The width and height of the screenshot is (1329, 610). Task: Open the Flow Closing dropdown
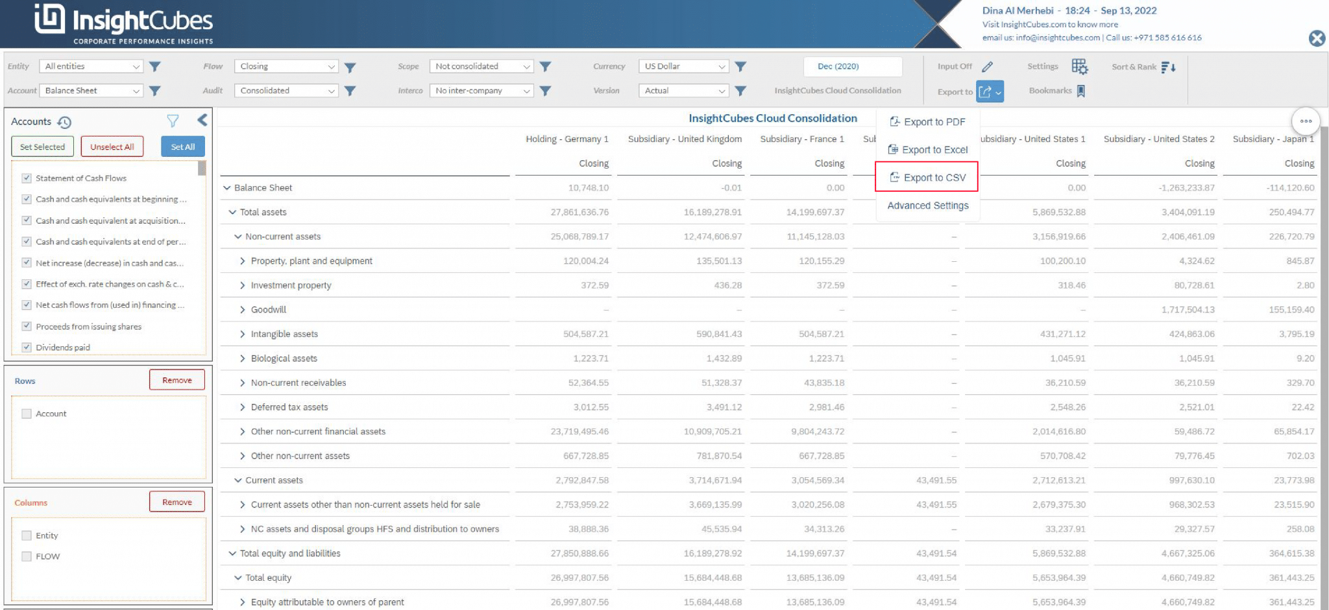tap(286, 65)
